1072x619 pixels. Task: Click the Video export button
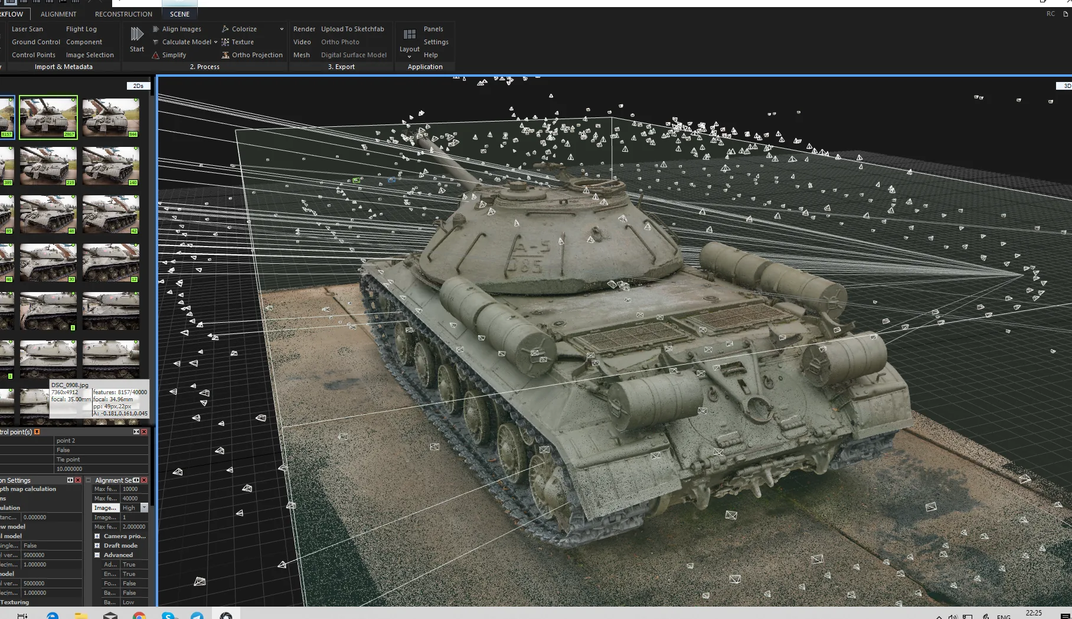[x=302, y=42]
